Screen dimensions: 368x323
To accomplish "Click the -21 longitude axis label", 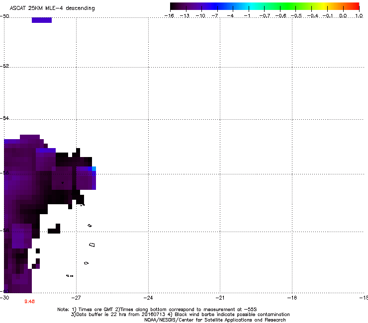I will pyautogui.click(x=220, y=298).
